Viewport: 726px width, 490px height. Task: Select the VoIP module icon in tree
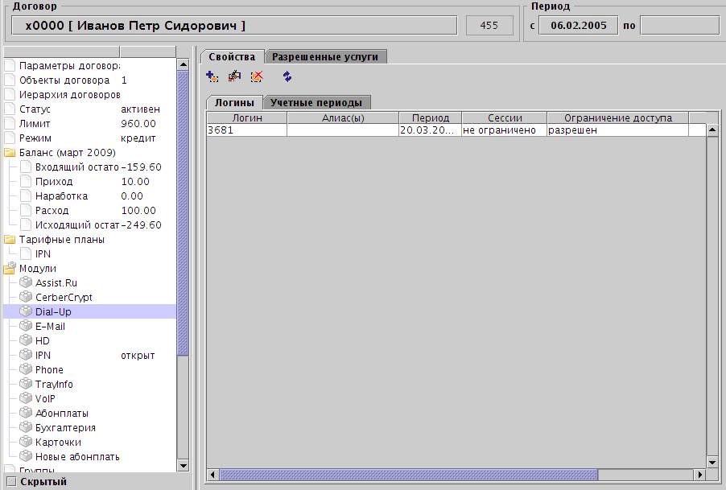25,398
